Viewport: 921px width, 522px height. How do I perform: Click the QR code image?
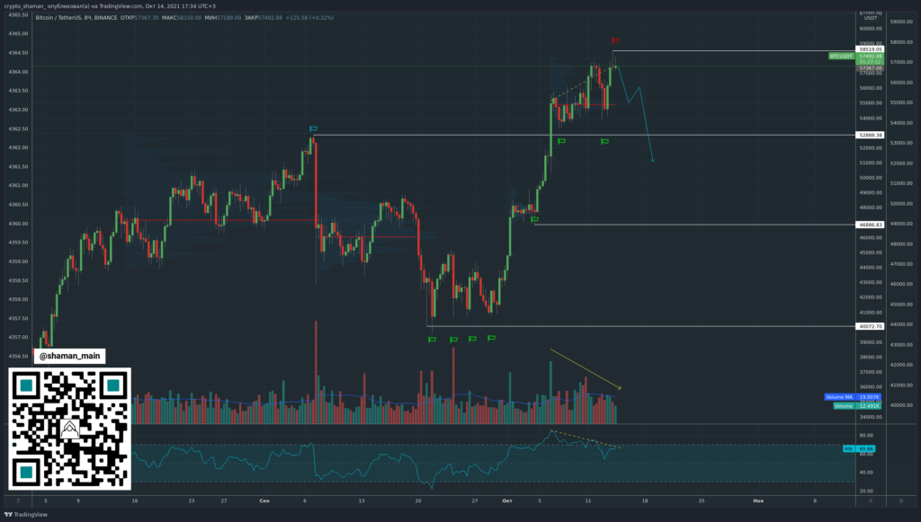tap(70, 428)
